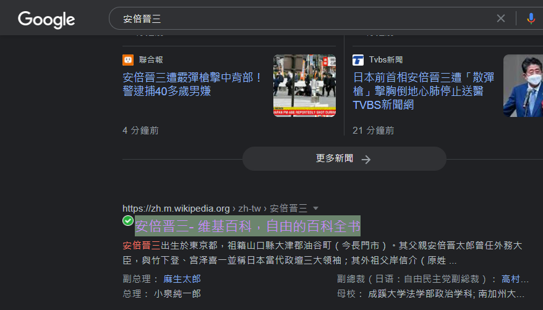Open the 聯合報 shooting news headline

(192, 84)
